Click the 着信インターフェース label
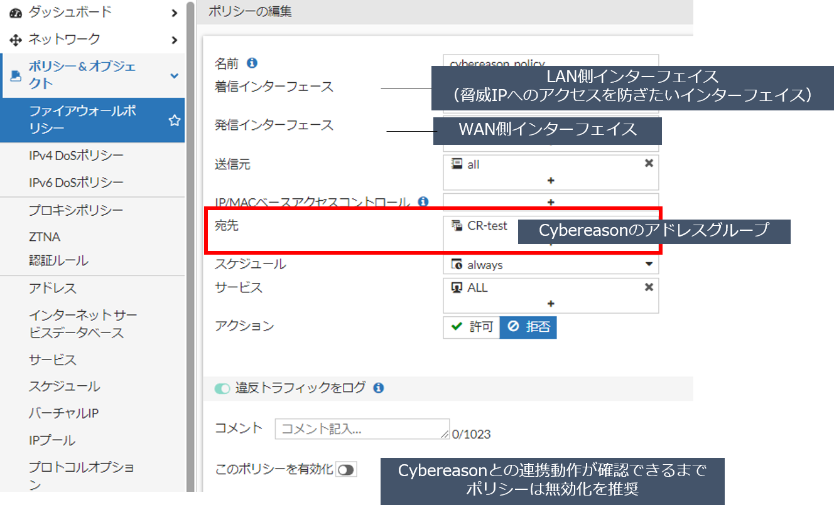The height and width of the screenshot is (510, 834). (x=274, y=87)
